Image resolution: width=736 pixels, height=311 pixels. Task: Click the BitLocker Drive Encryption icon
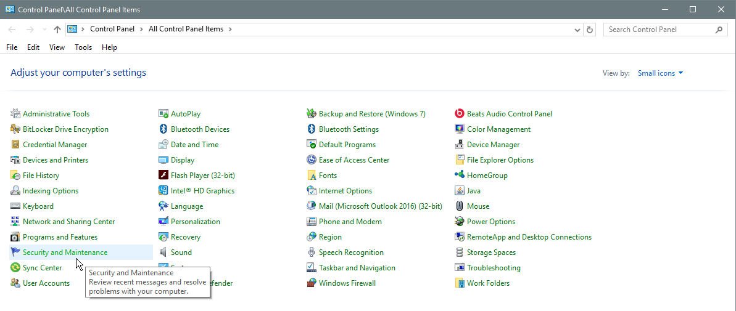[15, 129]
